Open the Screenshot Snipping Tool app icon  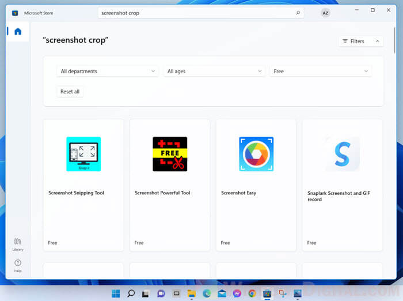pos(83,154)
